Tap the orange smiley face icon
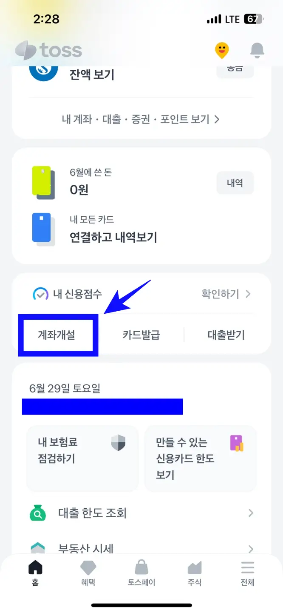283x613 pixels. coord(223,50)
